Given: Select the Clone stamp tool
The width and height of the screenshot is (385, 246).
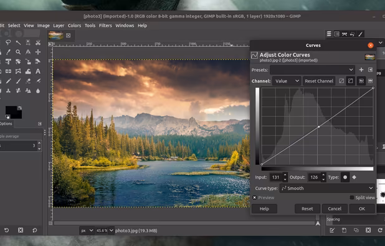Looking at the screenshot, I should click(8, 91).
